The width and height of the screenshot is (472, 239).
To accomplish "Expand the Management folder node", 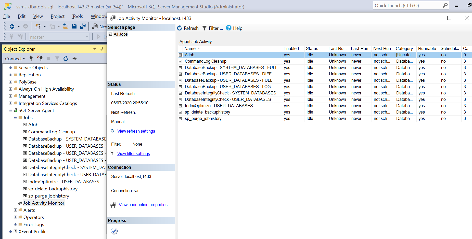I will point(10,96).
